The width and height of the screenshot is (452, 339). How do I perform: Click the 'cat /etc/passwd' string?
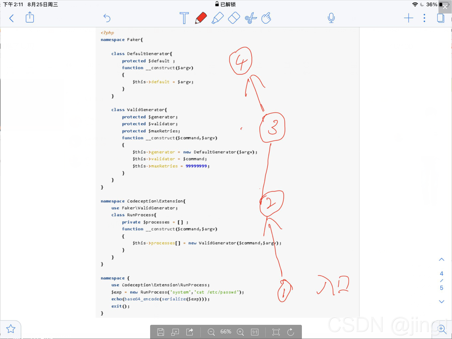click(x=217, y=292)
